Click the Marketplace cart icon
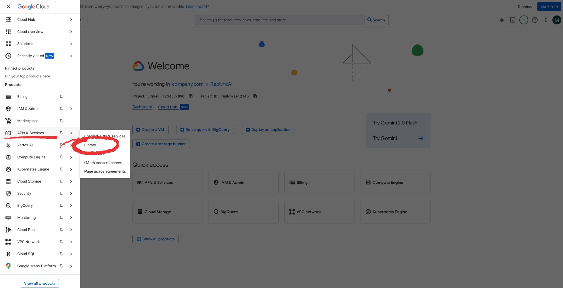This screenshot has width=563, height=288. tap(8, 121)
